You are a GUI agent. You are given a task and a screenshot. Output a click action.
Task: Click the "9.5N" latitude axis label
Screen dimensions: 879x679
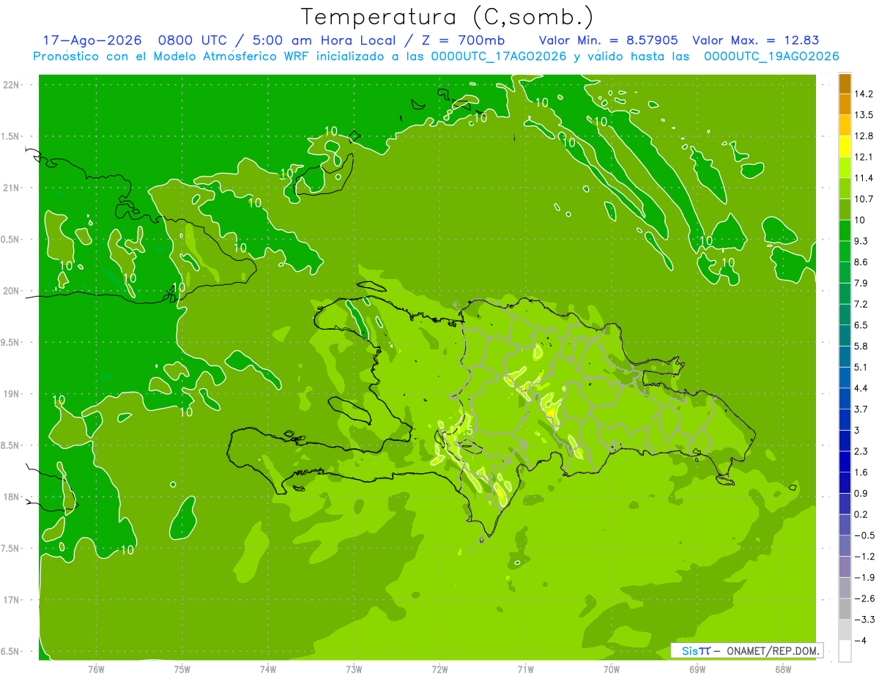click(x=11, y=343)
